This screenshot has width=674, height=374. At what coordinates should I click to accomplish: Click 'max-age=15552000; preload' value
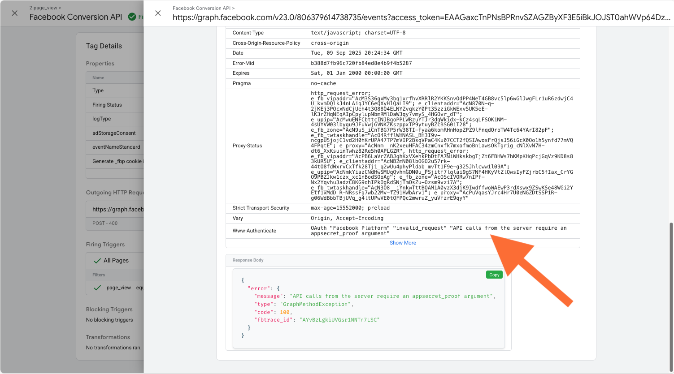pyautogui.click(x=350, y=208)
